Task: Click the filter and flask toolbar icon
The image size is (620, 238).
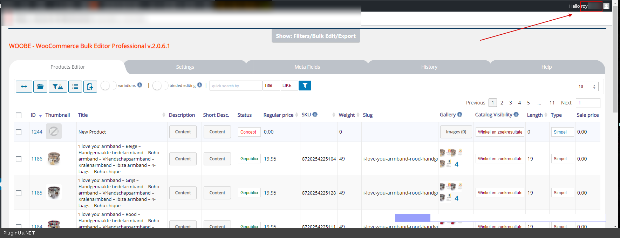Action: (58, 86)
